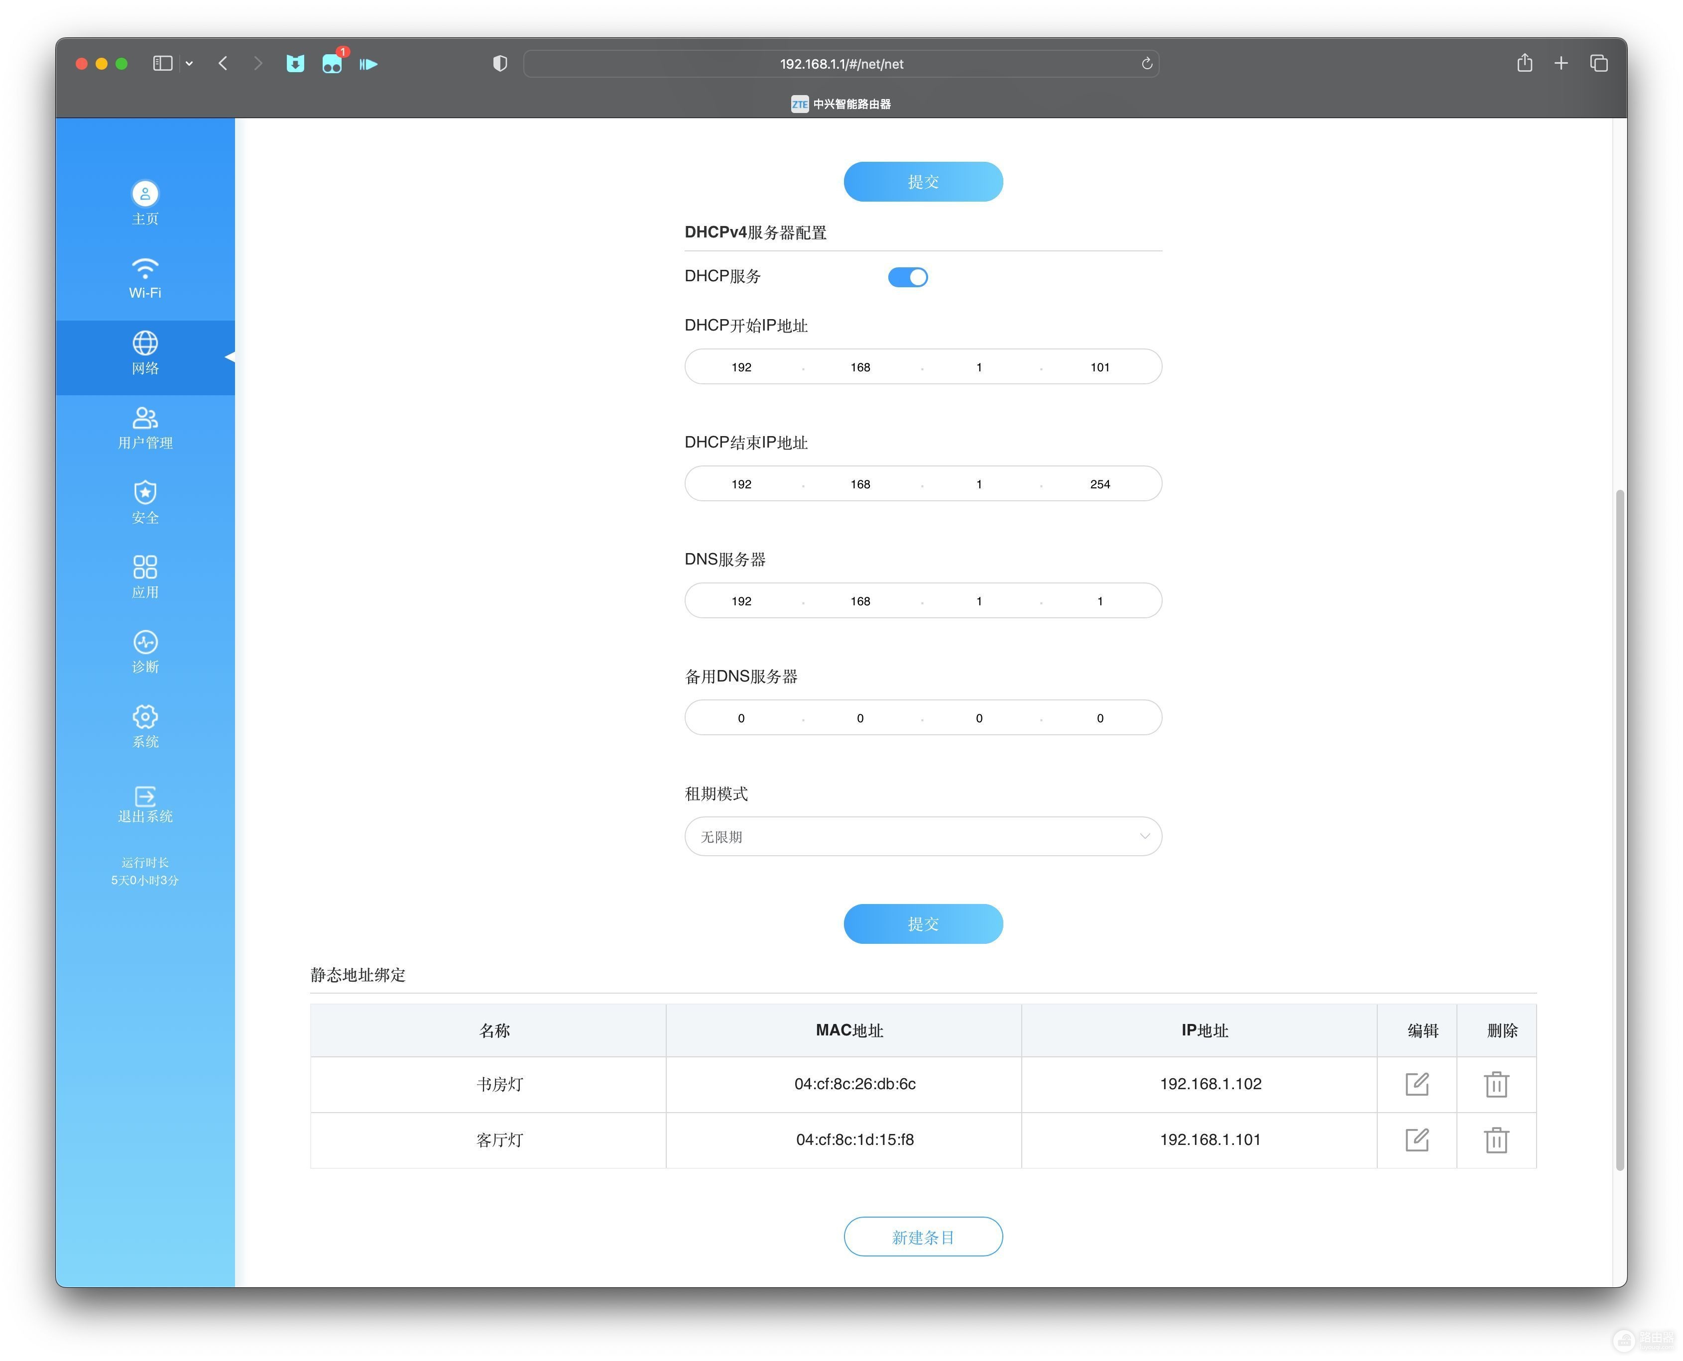Click the 运行时长 uptime text
The image size is (1683, 1361).
click(145, 862)
